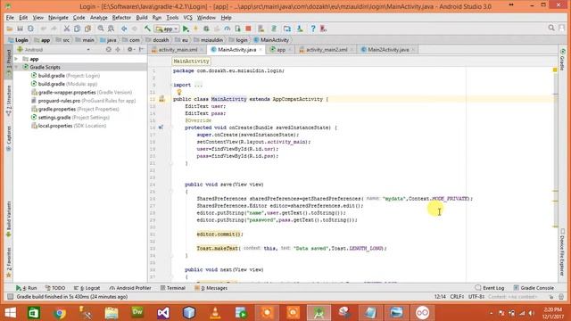Click the Apply Changes lightning icon
571x321 pixels.
coord(196,29)
